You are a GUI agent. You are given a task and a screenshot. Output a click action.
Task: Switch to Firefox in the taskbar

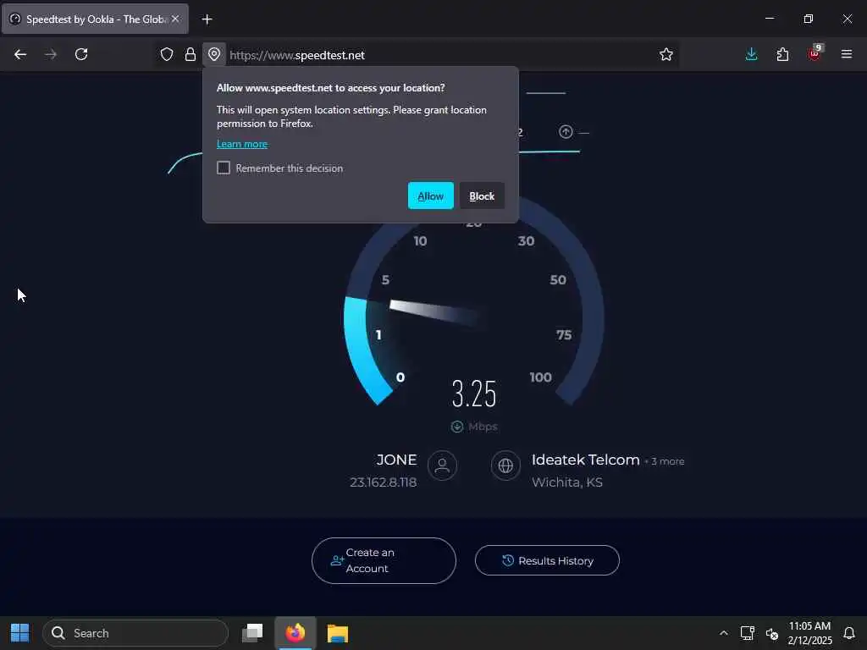point(295,633)
